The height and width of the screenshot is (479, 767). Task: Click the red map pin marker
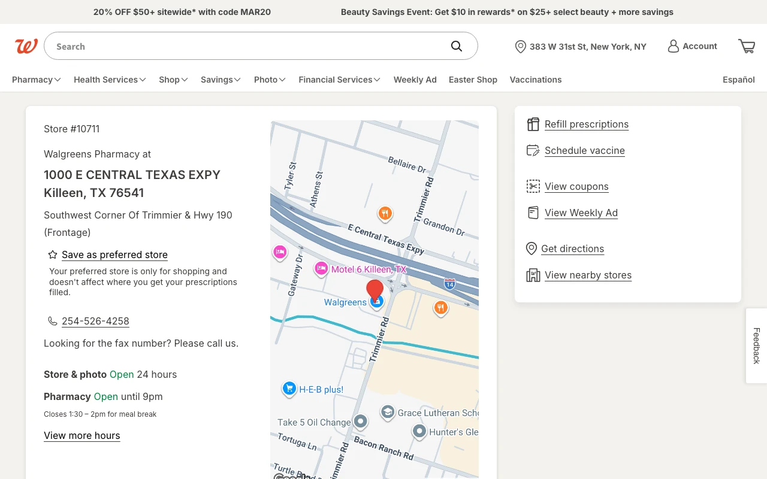375,290
